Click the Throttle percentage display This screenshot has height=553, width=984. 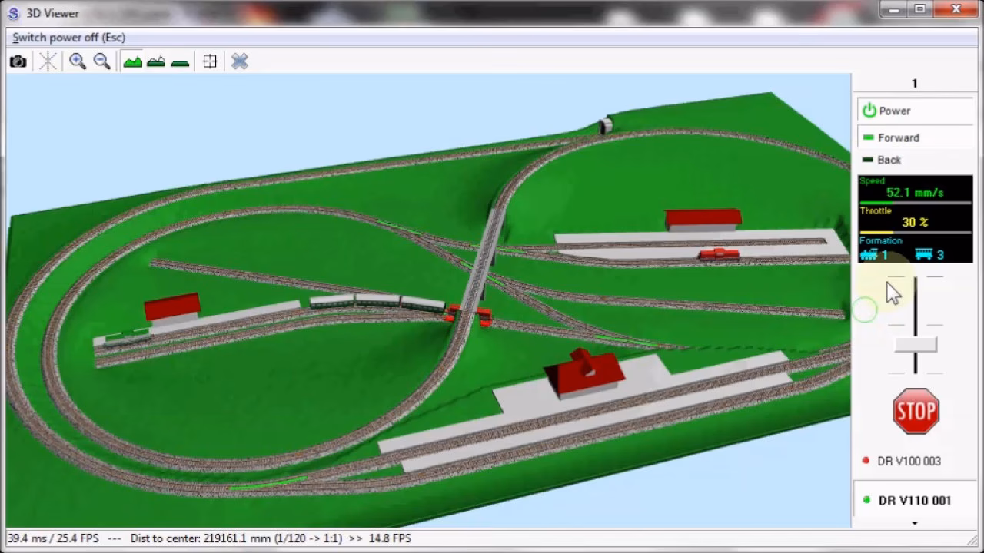pos(915,222)
